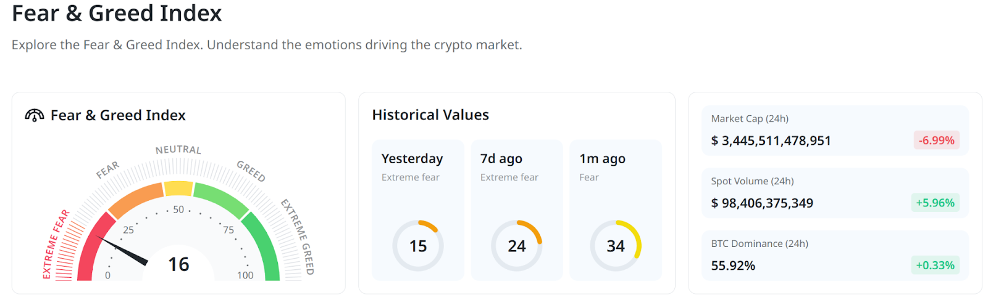Select the 7d ago historical value heading
The height and width of the screenshot is (300, 988).
(x=501, y=159)
